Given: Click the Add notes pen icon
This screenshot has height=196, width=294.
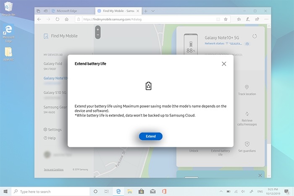Looking at the screenshot, I should (x=248, y=19).
